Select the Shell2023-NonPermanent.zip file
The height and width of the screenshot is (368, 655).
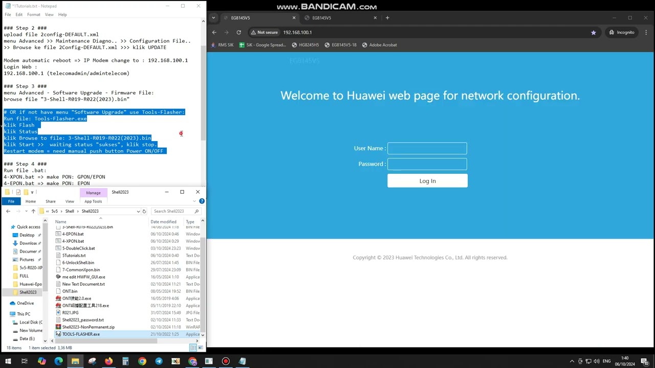(88, 327)
